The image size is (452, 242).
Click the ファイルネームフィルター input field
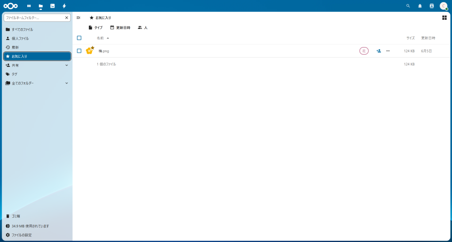tap(34, 18)
